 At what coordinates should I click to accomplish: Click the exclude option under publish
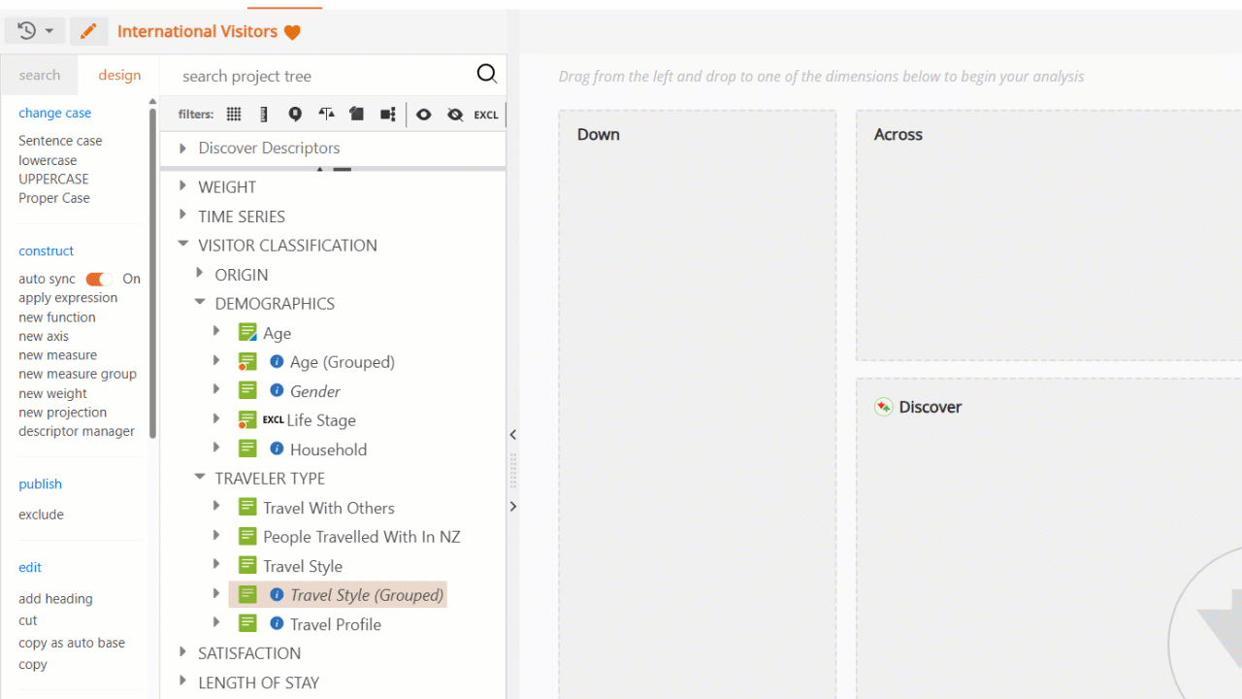point(41,515)
